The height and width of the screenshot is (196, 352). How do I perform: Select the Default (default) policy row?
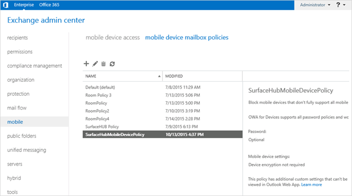click(x=100, y=87)
